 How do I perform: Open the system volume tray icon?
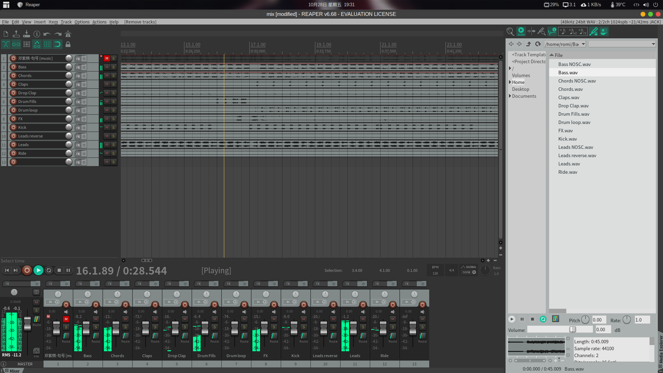click(x=646, y=5)
